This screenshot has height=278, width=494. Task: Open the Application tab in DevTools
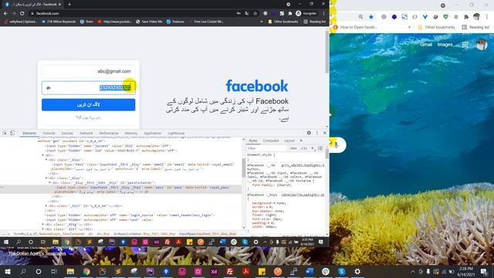click(x=153, y=134)
